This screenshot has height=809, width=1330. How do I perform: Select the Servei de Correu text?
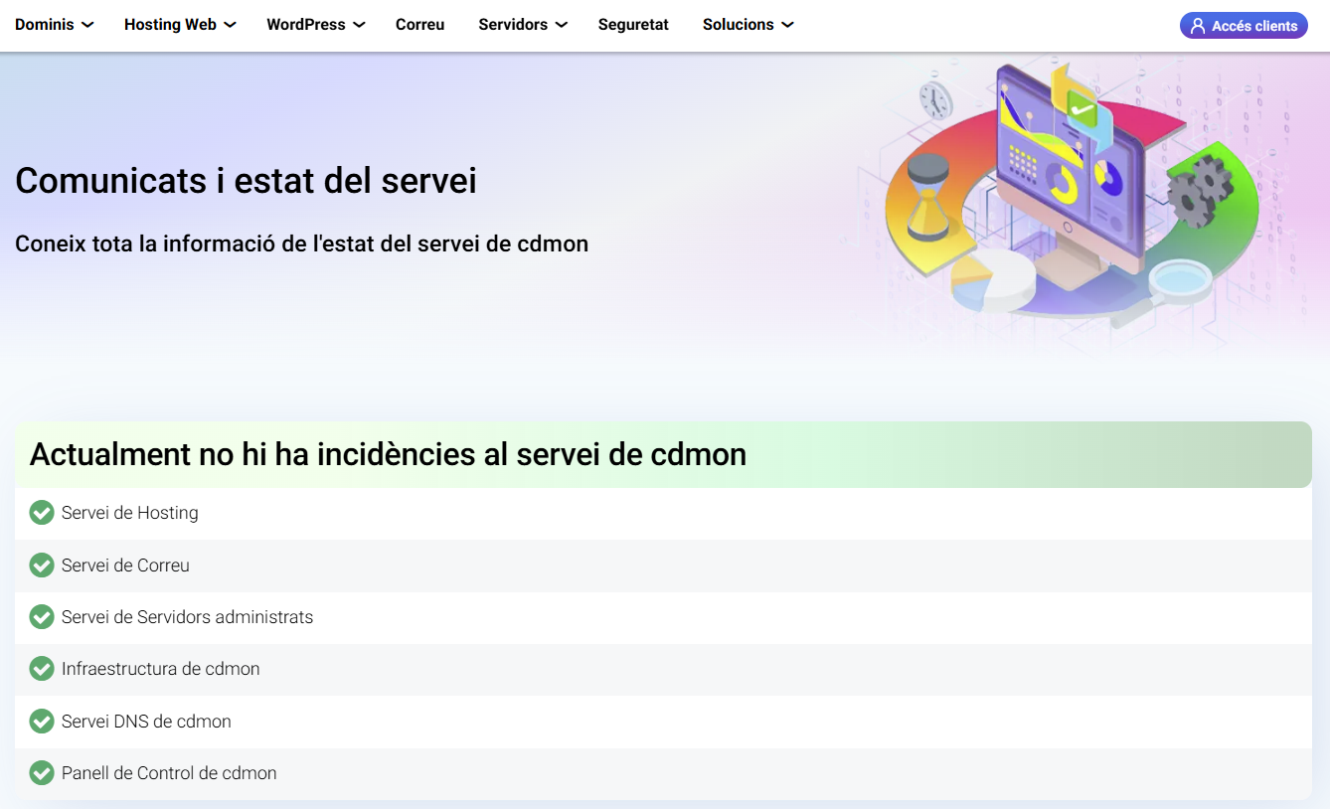click(125, 566)
